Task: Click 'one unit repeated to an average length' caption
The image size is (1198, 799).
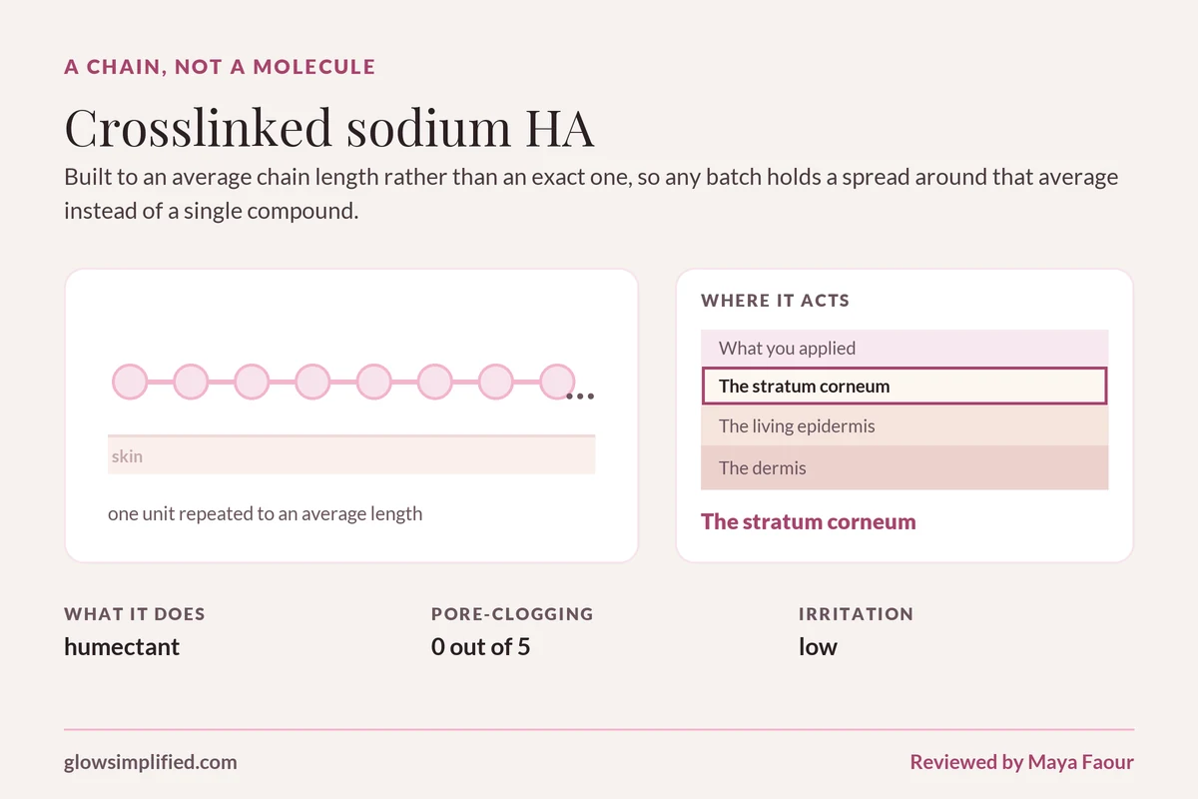Action: coord(266,514)
